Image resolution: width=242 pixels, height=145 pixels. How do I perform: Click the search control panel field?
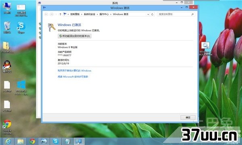pos(176,14)
